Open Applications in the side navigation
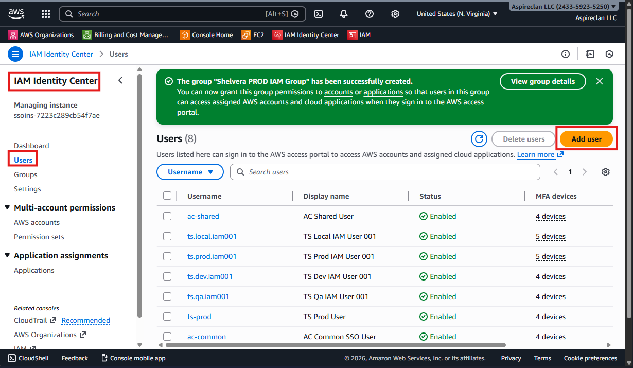Image resolution: width=633 pixels, height=368 pixels. pos(34,270)
